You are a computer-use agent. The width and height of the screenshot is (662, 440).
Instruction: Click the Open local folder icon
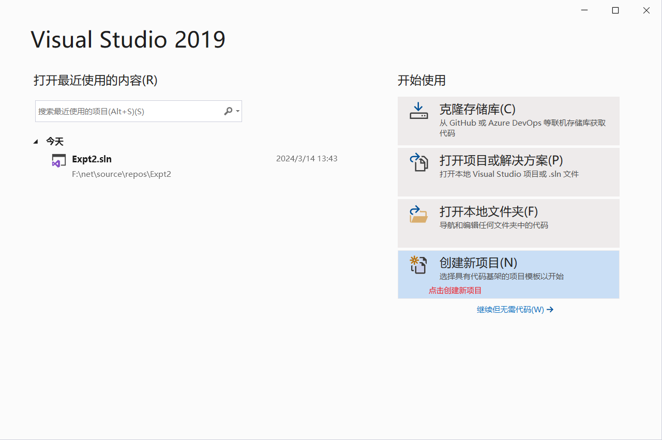(x=419, y=214)
